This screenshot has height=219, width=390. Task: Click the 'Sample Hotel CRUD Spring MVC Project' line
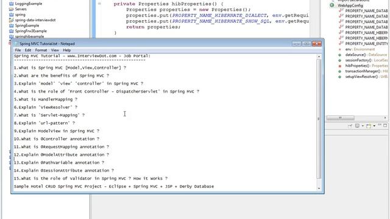114,187
